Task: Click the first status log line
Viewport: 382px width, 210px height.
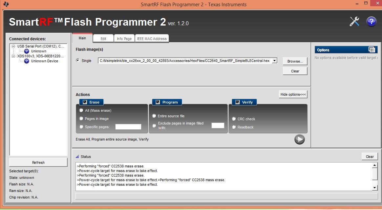Action: 111,166
